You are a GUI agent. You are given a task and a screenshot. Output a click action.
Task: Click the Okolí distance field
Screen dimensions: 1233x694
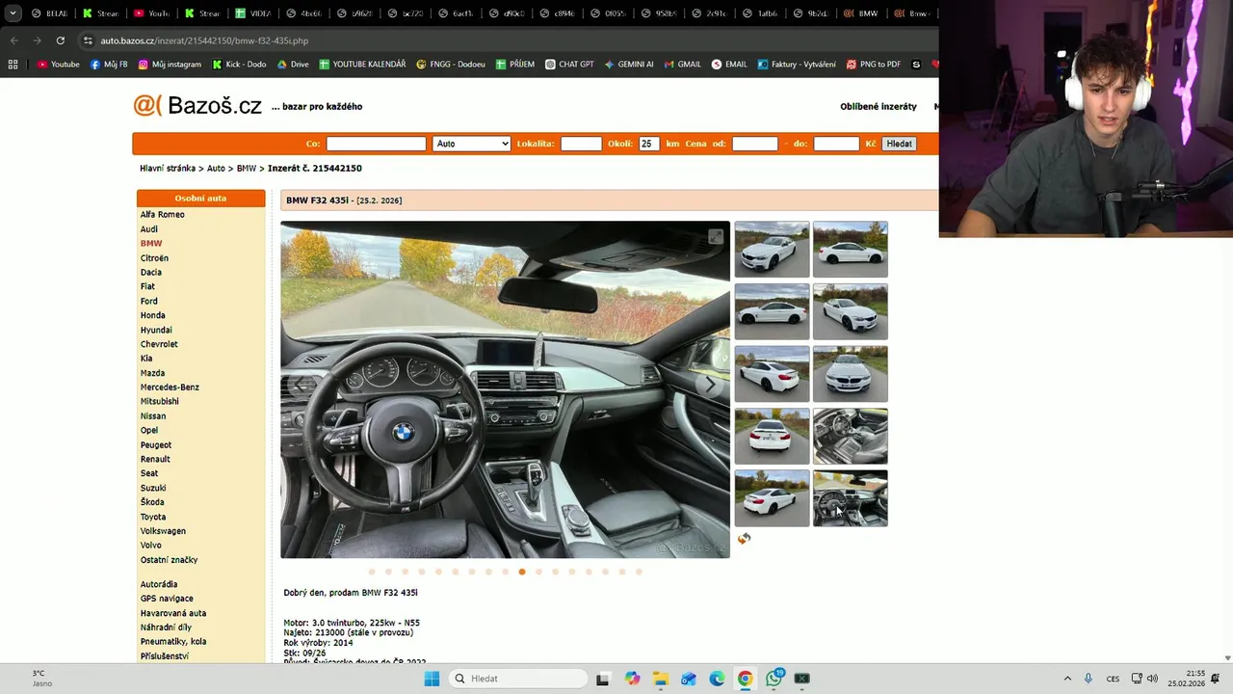[648, 144]
